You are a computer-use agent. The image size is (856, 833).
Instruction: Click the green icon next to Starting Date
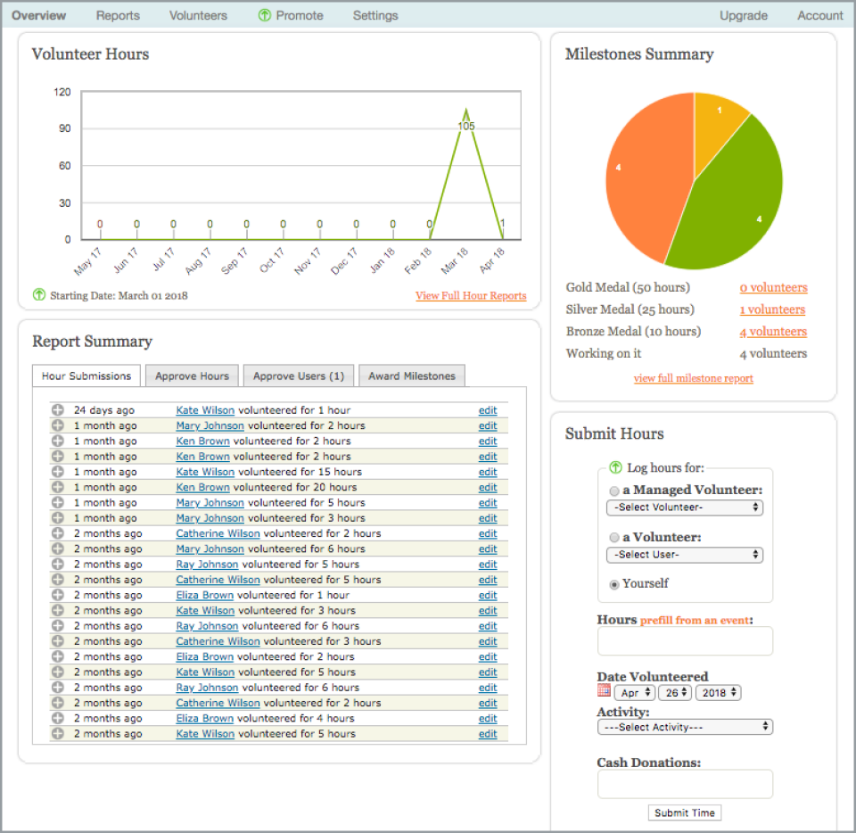pos(39,295)
